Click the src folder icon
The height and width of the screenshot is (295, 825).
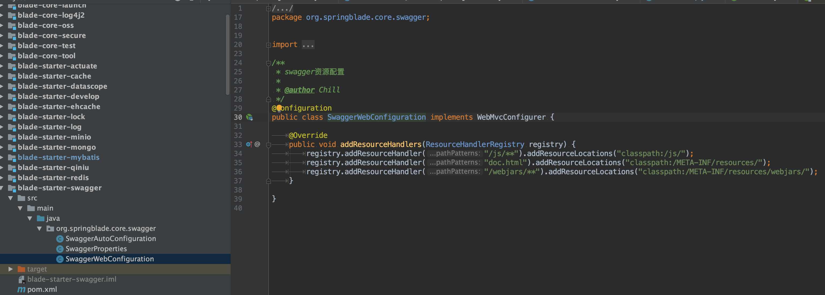point(21,198)
